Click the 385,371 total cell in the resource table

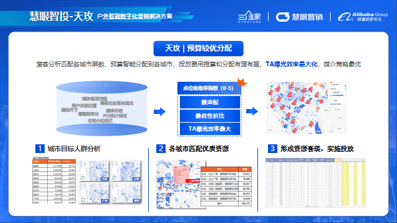pyautogui.click(x=246, y=203)
